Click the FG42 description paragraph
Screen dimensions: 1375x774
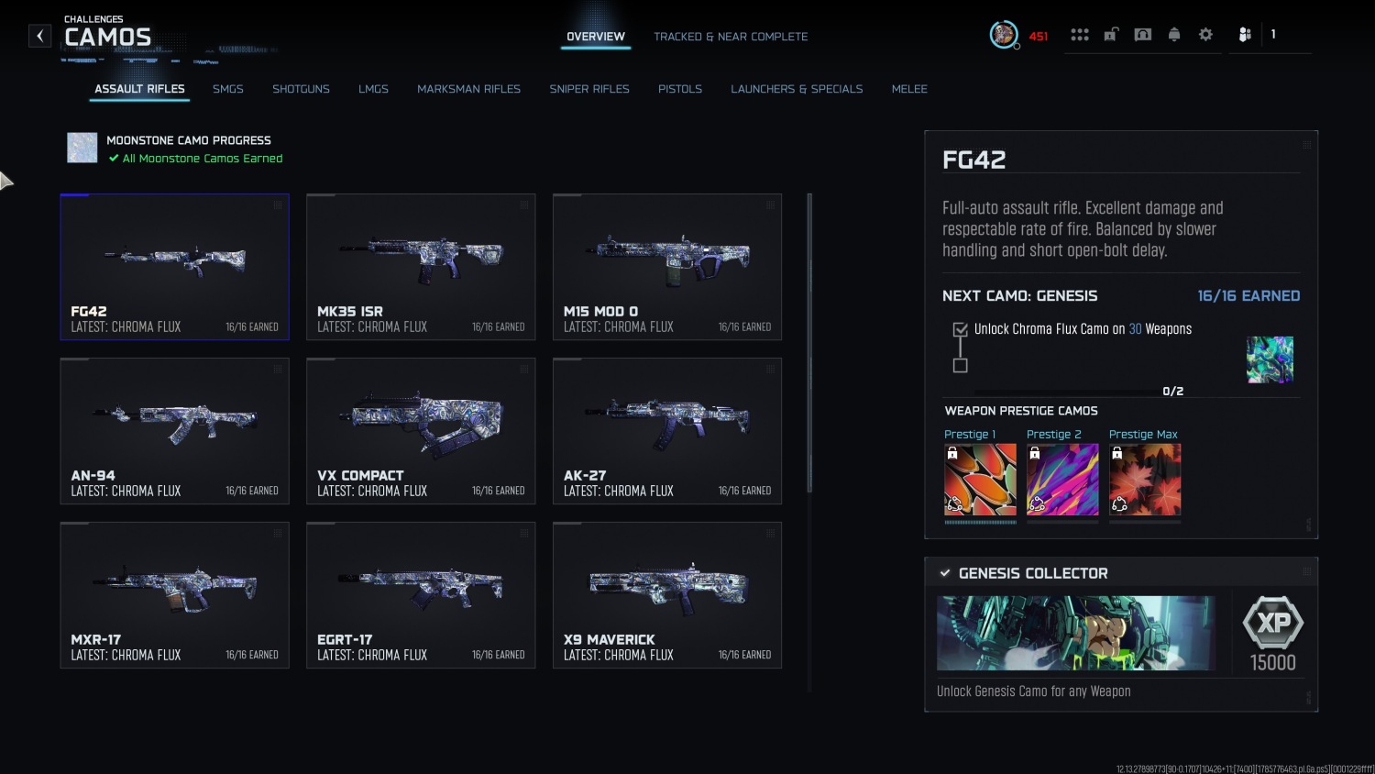click(x=1083, y=229)
